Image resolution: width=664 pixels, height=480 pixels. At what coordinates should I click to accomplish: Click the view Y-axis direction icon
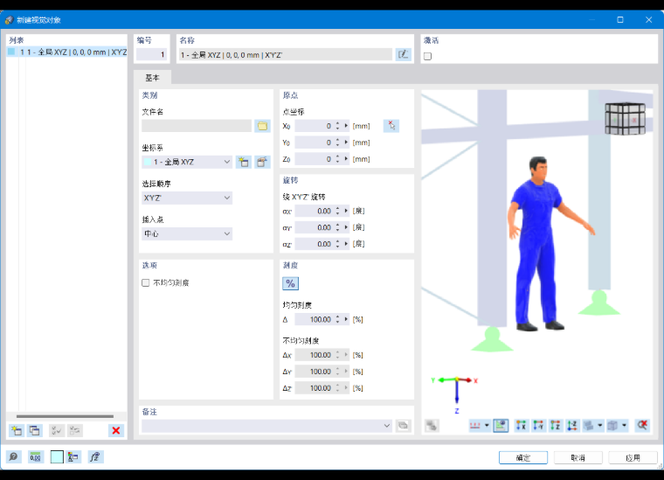tap(538, 425)
